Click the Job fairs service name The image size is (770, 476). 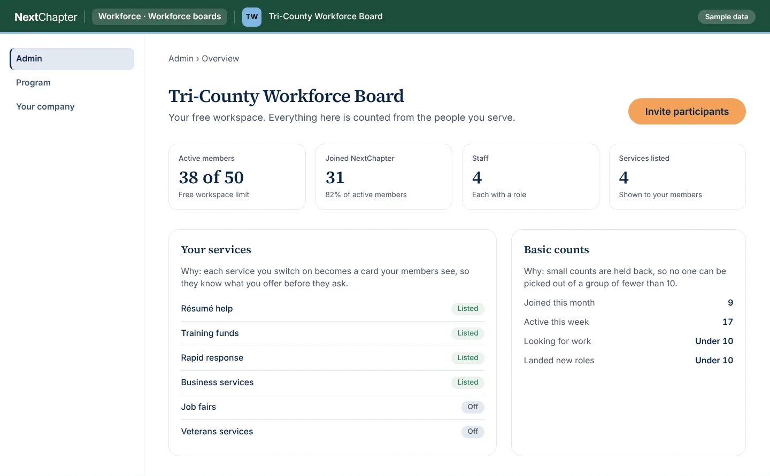click(x=198, y=407)
